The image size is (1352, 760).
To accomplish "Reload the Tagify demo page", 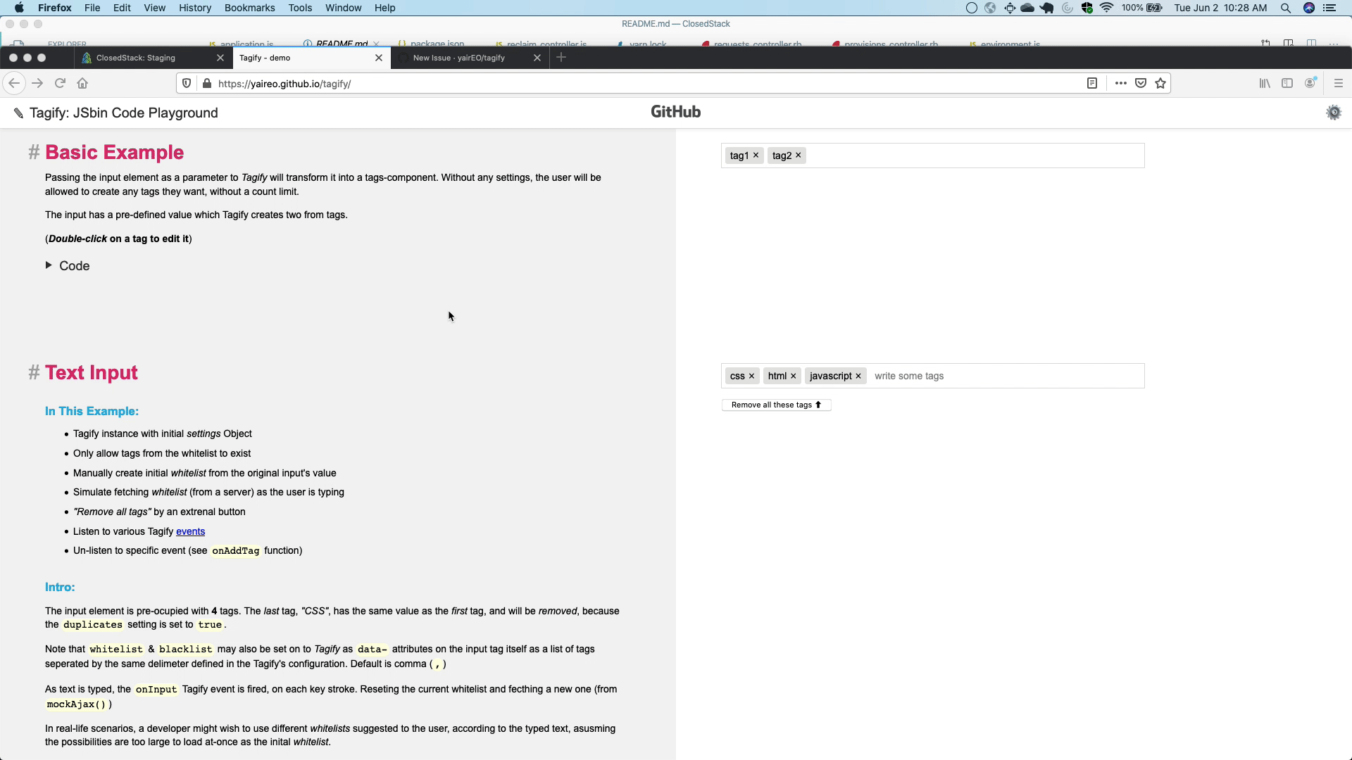I will (x=60, y=83).
